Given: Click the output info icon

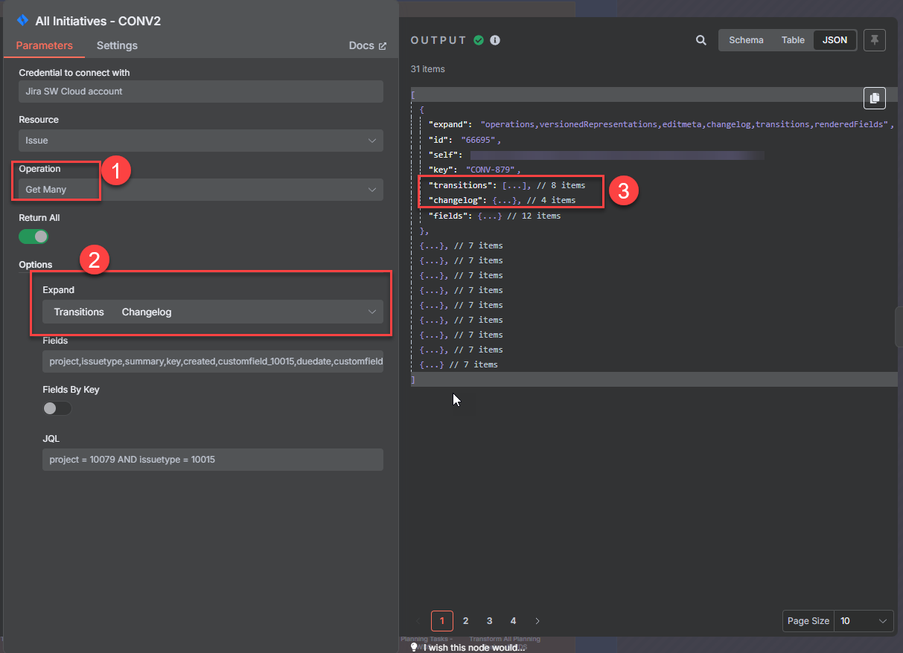Looking at the screenshot, I should [495, 40].
